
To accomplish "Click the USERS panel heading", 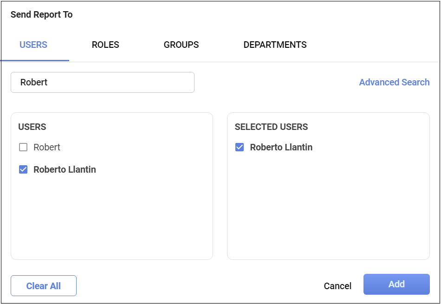I will pyautogui.click(x=32, y=127).
